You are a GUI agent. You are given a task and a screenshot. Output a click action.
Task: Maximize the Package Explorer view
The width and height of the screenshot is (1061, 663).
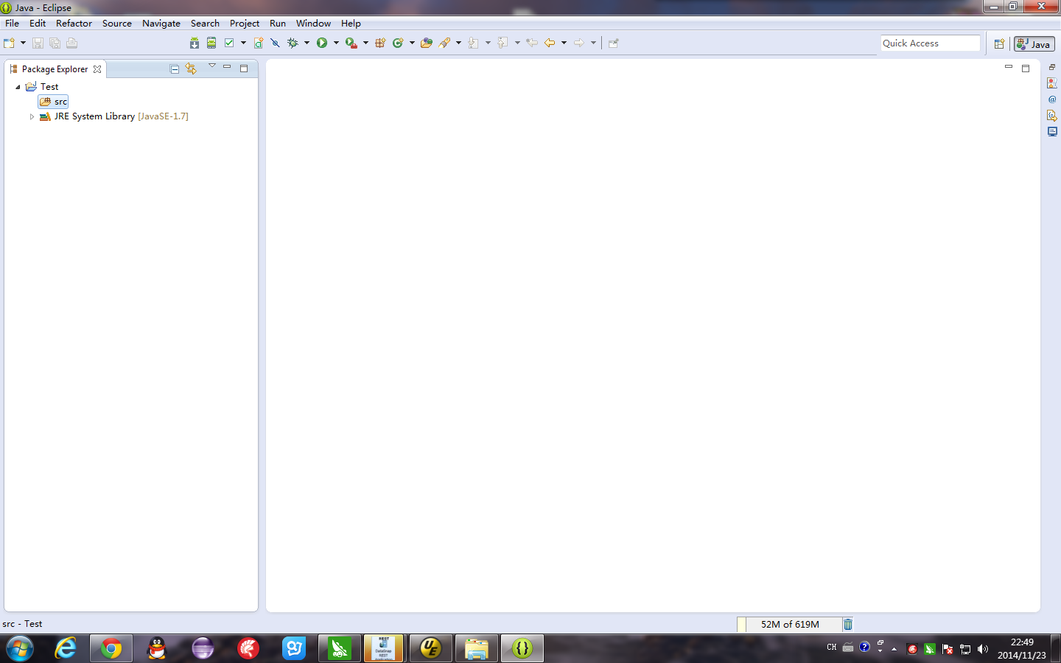coord(244,69)
